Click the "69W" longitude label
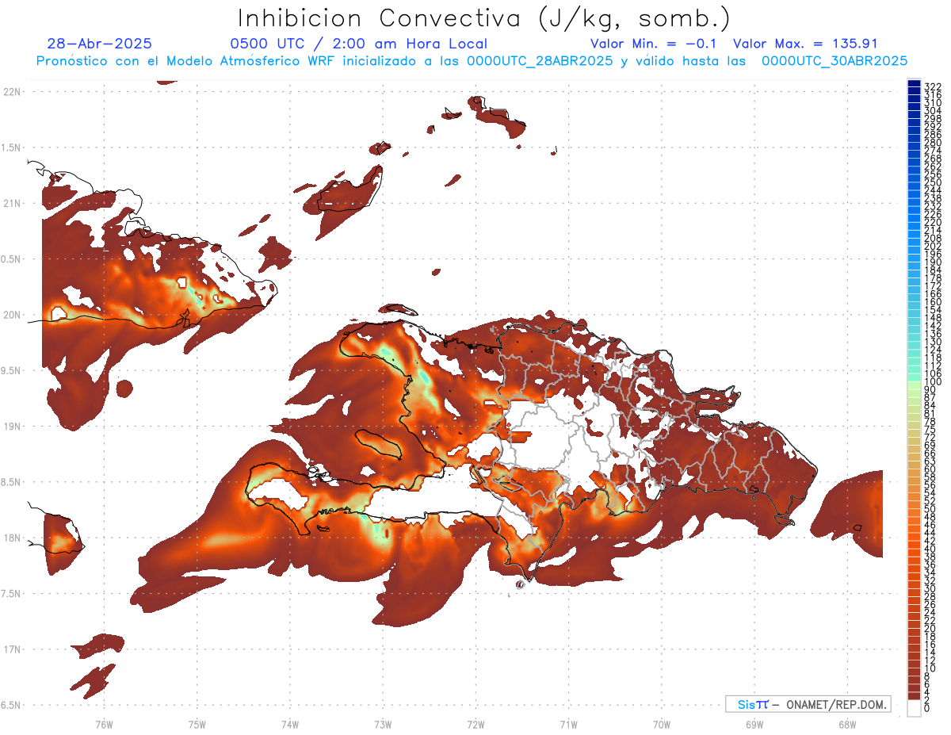The height and width of the screenshot is (735, 951). click(x=754, y=725)
